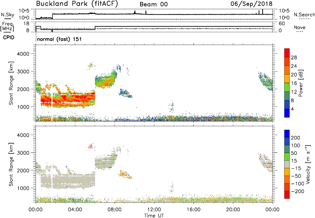Click the '04:00' time axis label
The image size is (315, 218).
point(75,210)
